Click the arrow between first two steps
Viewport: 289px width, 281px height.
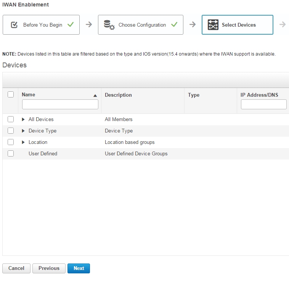click(88, 24)
